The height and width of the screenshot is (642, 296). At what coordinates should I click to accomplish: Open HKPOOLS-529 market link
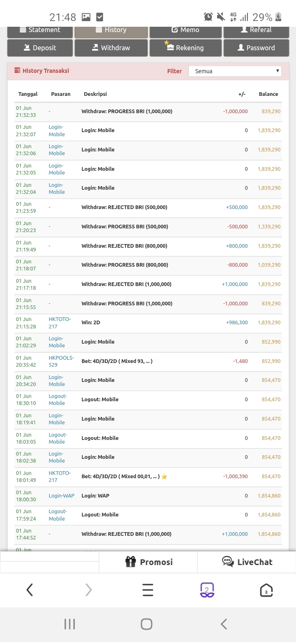click(x=61, y=361)
